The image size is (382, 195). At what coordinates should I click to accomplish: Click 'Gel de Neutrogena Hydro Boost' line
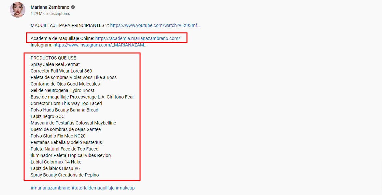(x=63, y=90)
